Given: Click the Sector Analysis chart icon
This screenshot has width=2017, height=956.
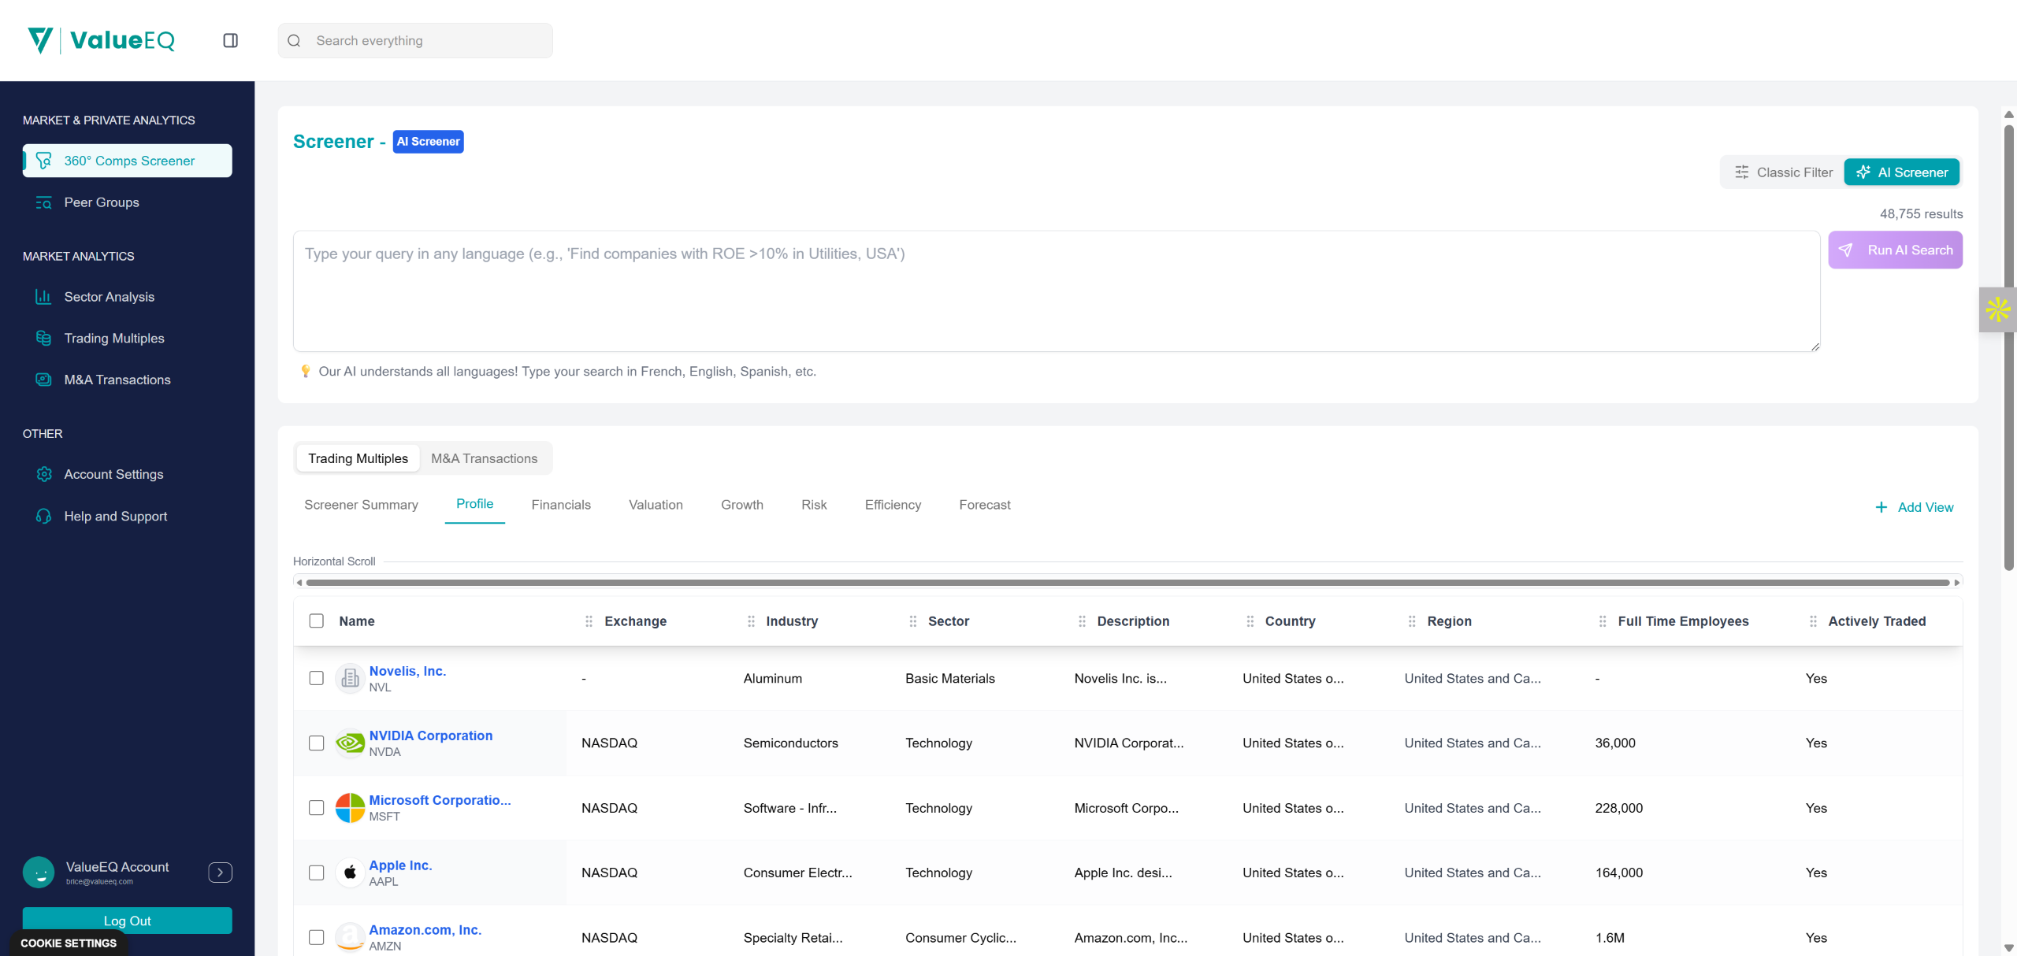Looking at the screenshot, I should coord(43,297).
